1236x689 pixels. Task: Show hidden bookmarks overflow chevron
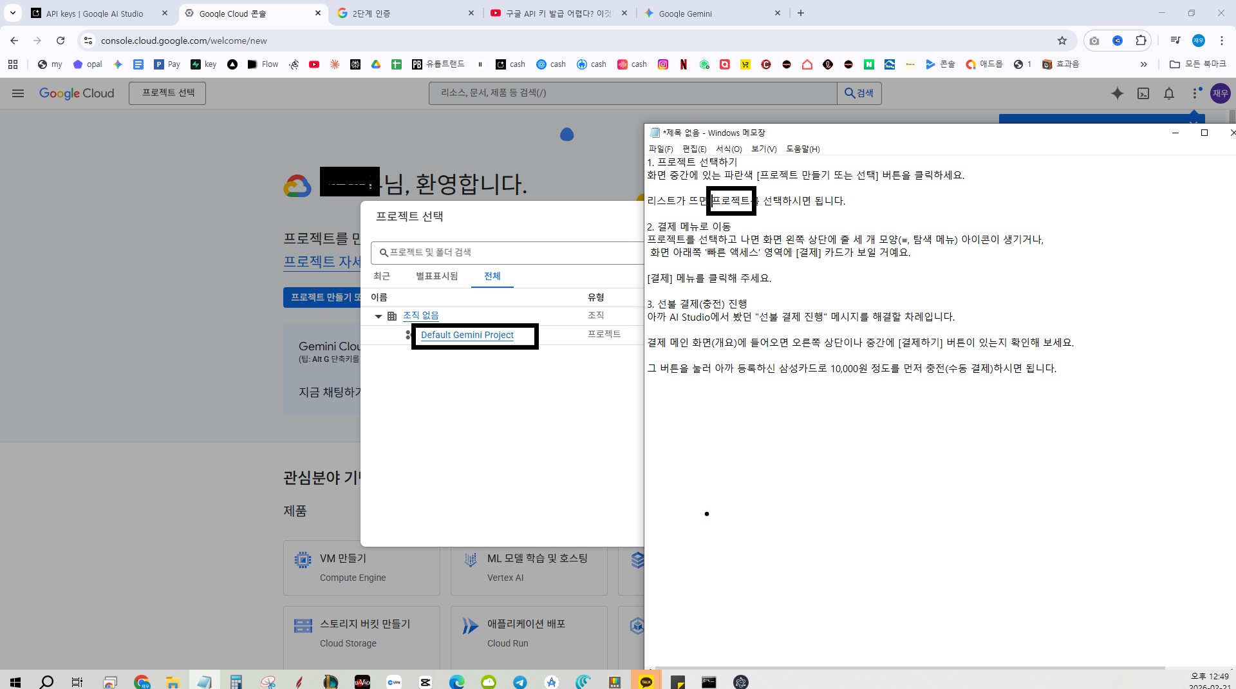(1143, 64)
